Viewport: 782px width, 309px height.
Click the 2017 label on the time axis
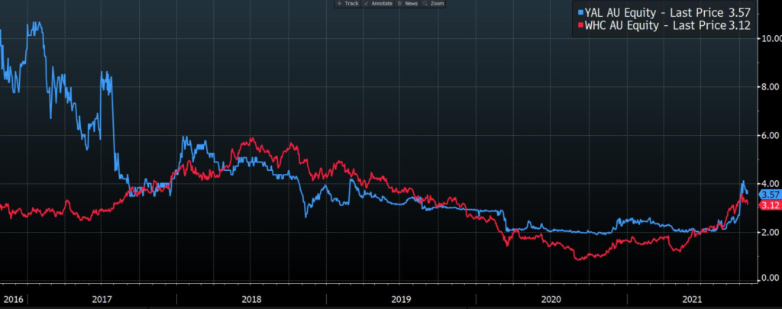(x=102, y=300)
